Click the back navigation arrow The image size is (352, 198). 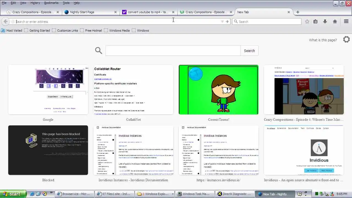click(5, 21)
